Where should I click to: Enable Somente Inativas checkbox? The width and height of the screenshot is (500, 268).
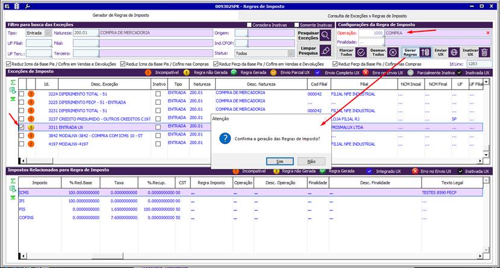[296, 25]
